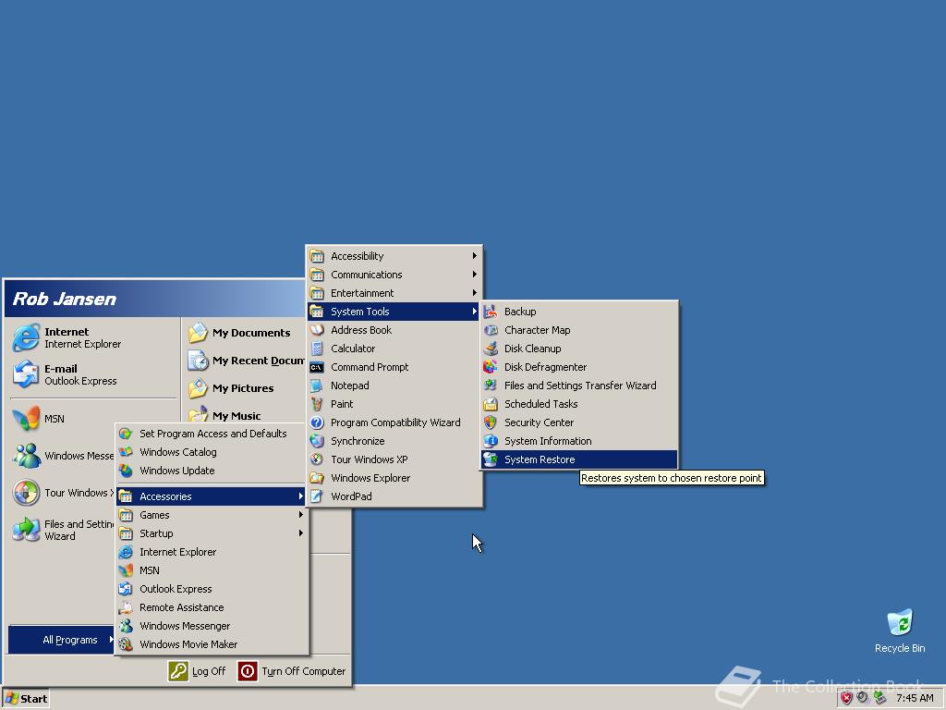The image size is (946, 710).
Task: Open Windows Movie Maker
Action: pos(212,644)
